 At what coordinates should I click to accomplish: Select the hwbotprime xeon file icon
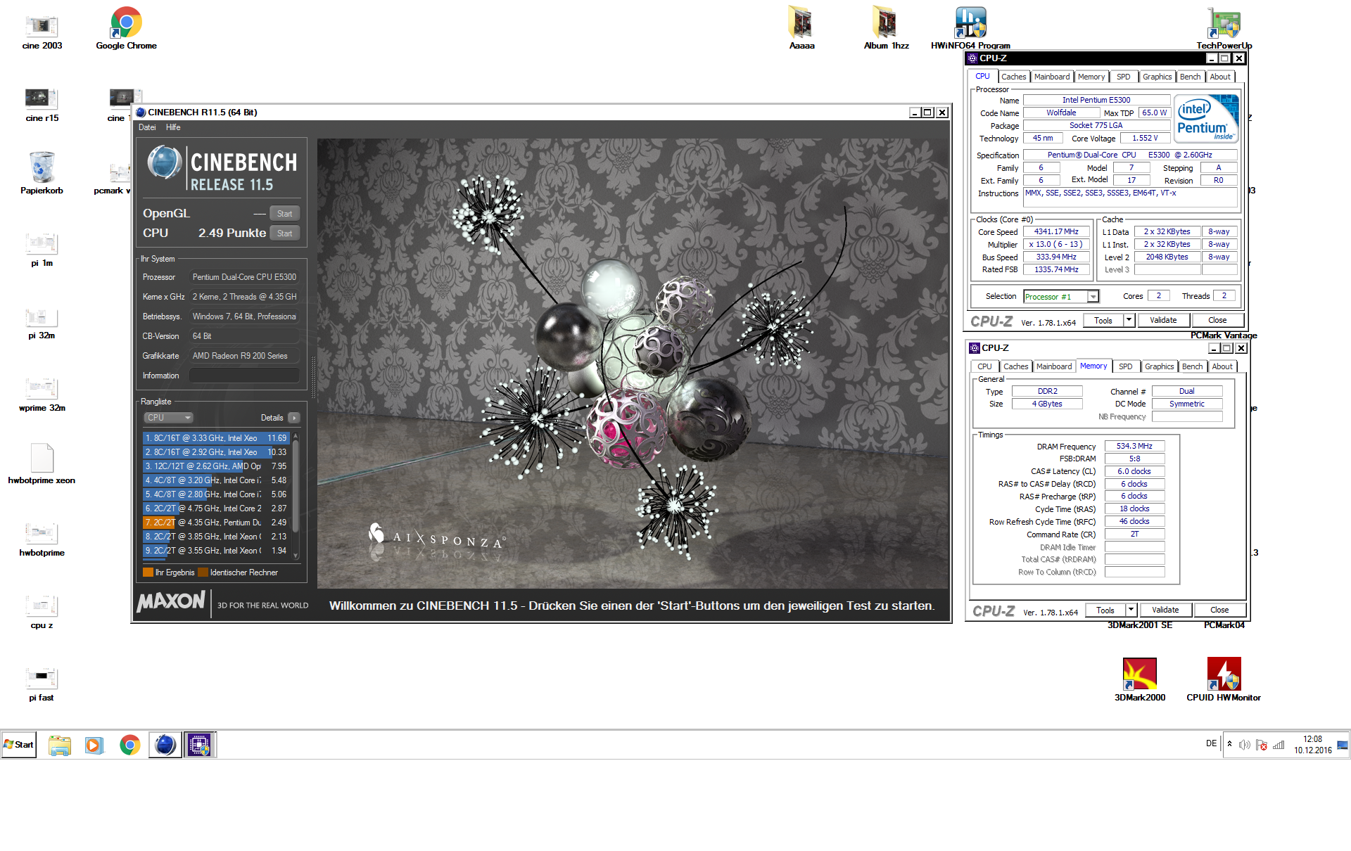(42, 464)
